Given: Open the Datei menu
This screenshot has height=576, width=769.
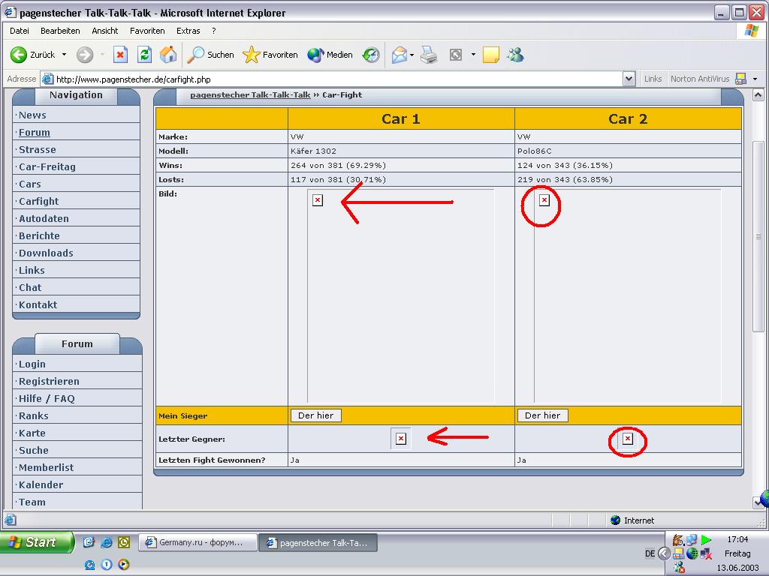Looking at the screenshot, I should pos(19,31).
